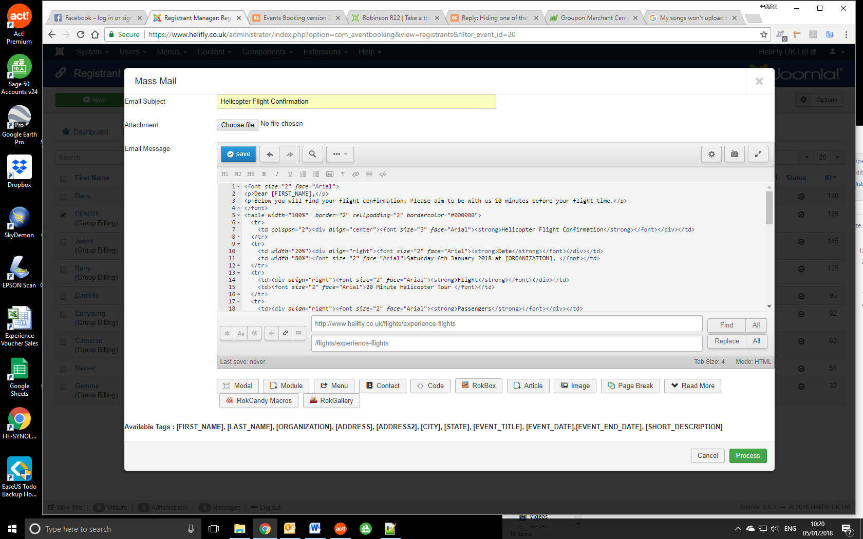Open the editor search magnifier tool
The width and height of the screenshot is (863, 539).
click(312, 154)
